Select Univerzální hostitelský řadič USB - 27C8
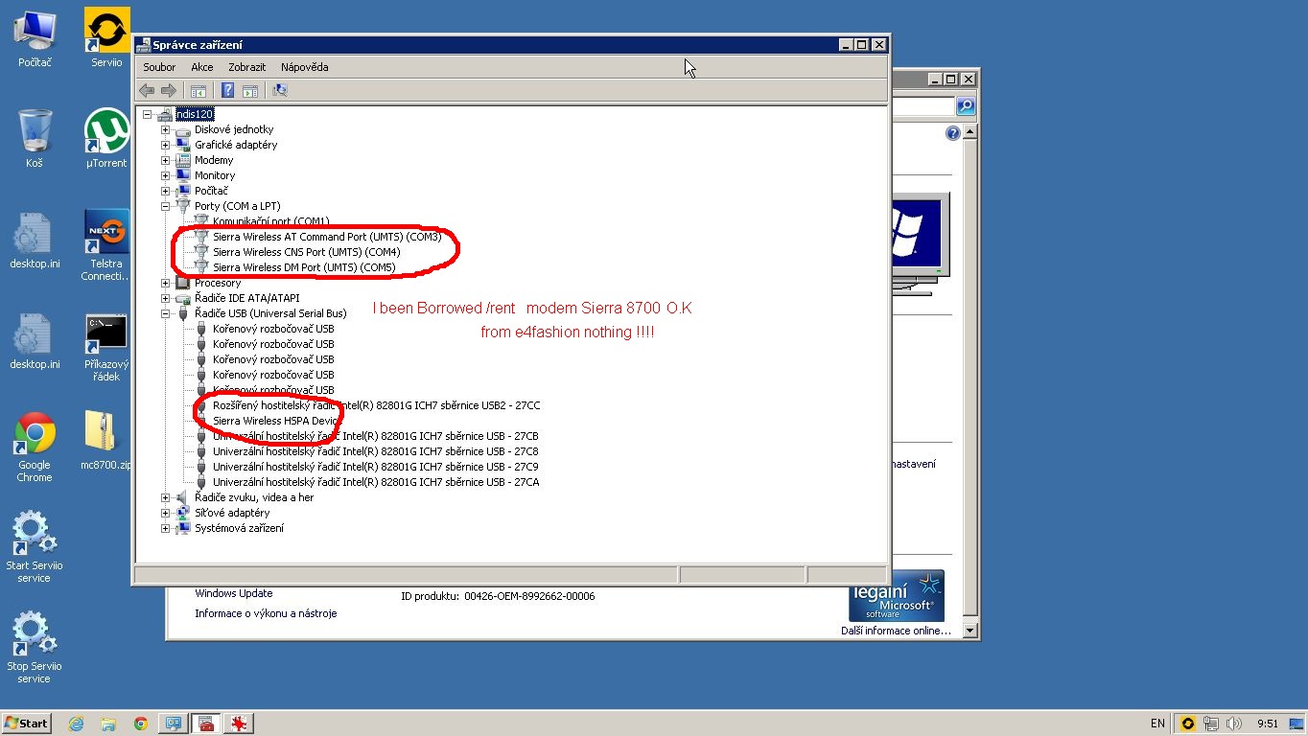This screenshot has width=1308, height=736. point(375,451)
